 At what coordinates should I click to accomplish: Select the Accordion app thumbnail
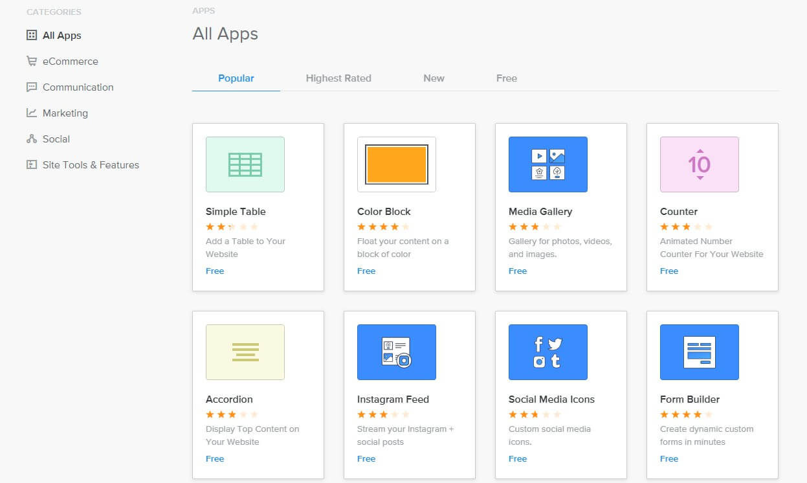(x=245, y=352)
